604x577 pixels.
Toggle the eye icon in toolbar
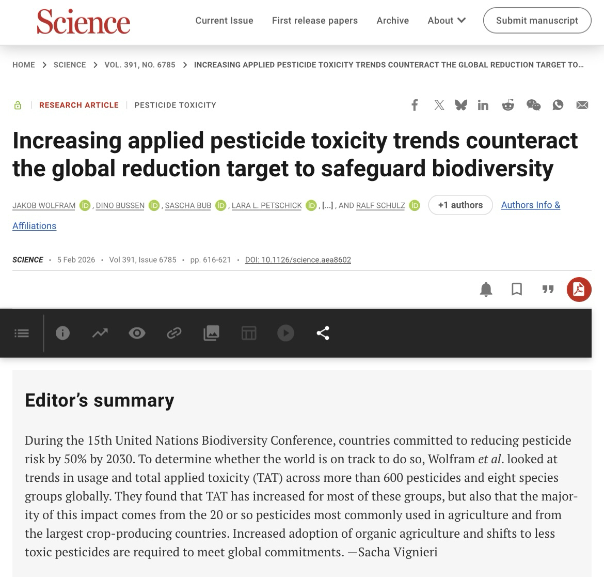[x=137, y=333]
